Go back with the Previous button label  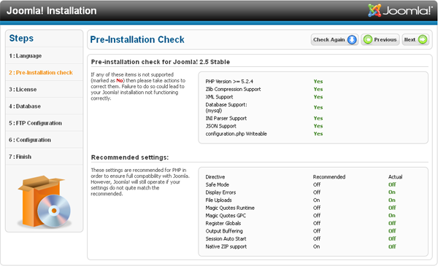coord(385,39)
